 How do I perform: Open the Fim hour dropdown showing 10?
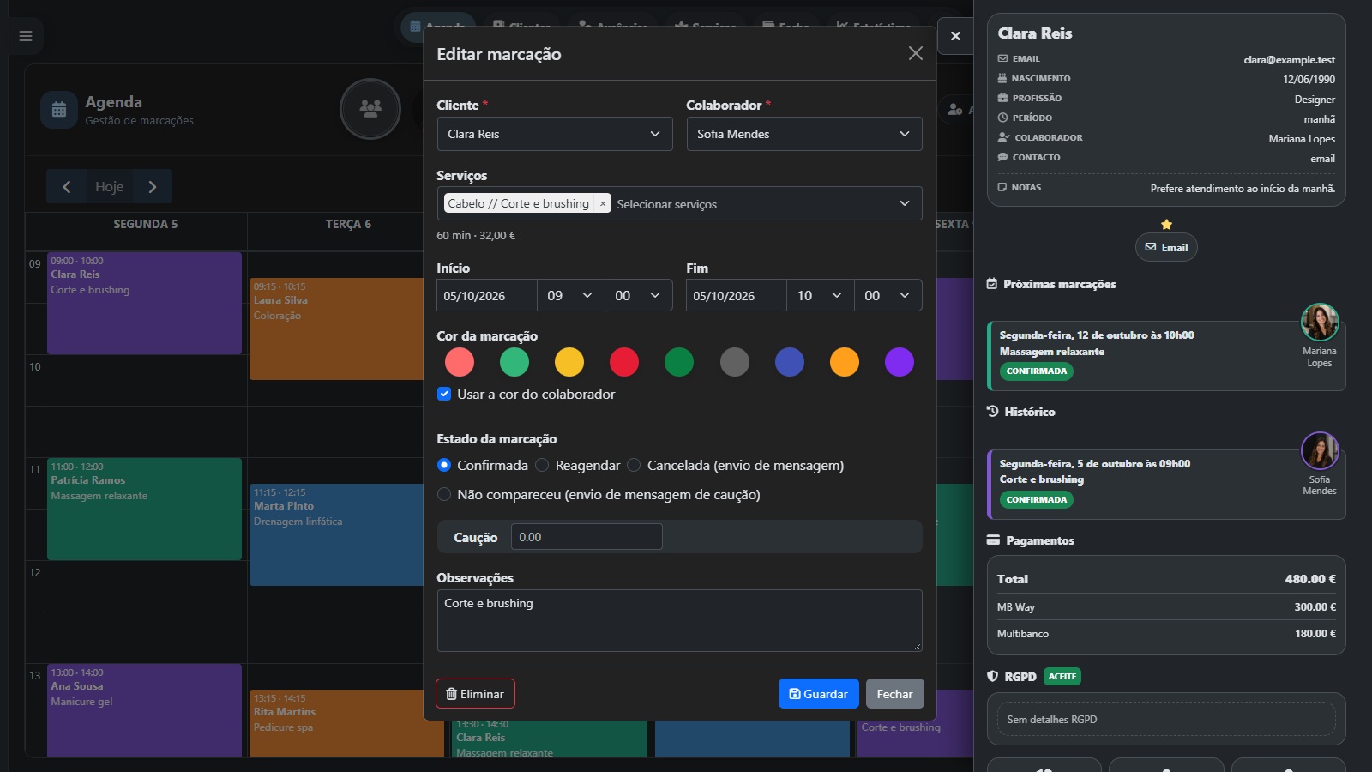[820, 295]
